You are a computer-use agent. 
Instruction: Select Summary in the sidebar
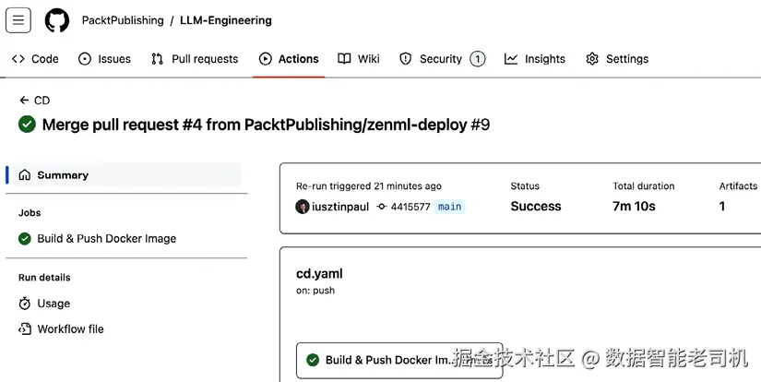point(63,175)
